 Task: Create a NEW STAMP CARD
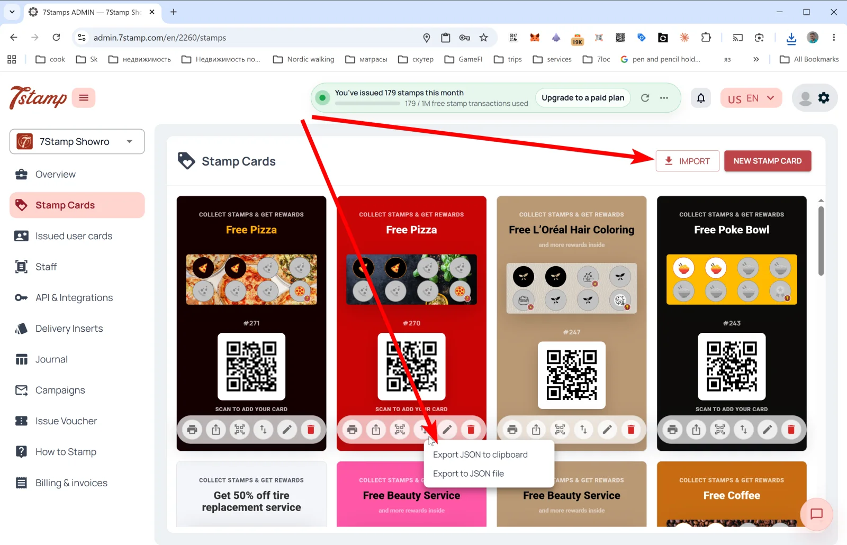coord(768,161)
